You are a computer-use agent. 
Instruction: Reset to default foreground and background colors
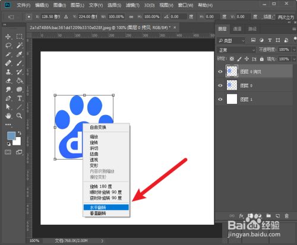[x=9, y=144]
